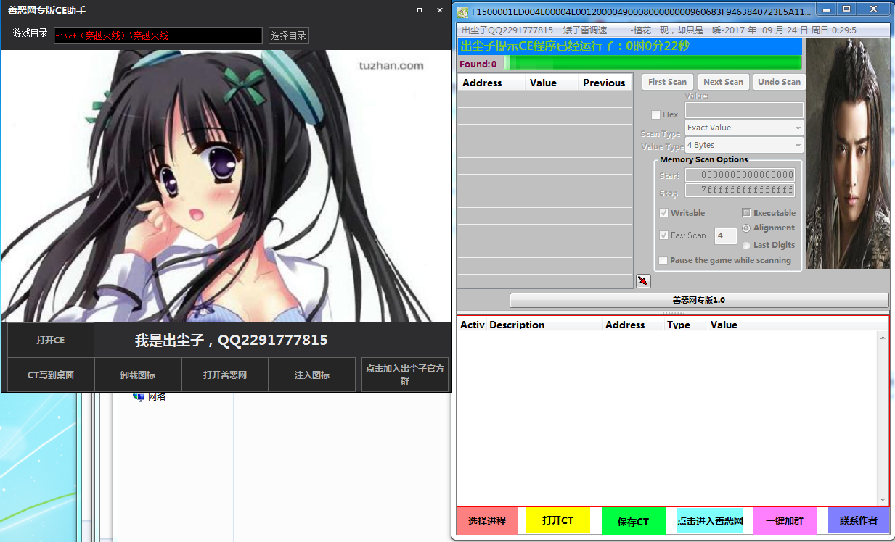Click the red arrow add-address icon
The width and height of the screenshot is (895, 542).
click(x=643, y=281)
